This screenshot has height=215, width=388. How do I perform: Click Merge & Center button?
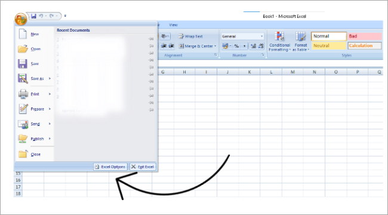point(195,46)
